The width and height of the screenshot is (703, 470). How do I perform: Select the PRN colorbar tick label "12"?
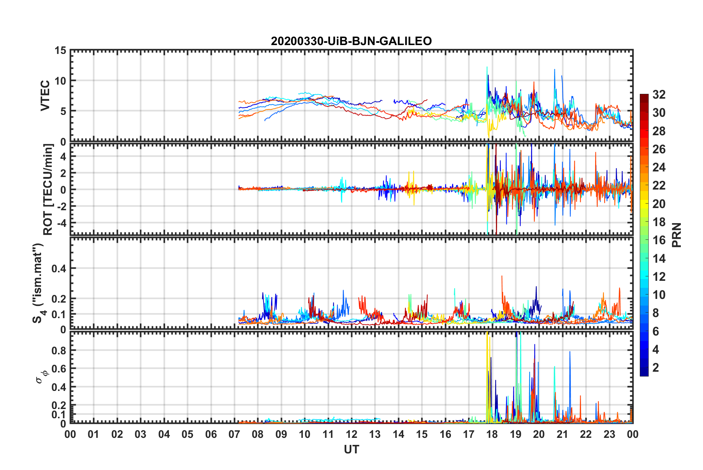point(659,277)
